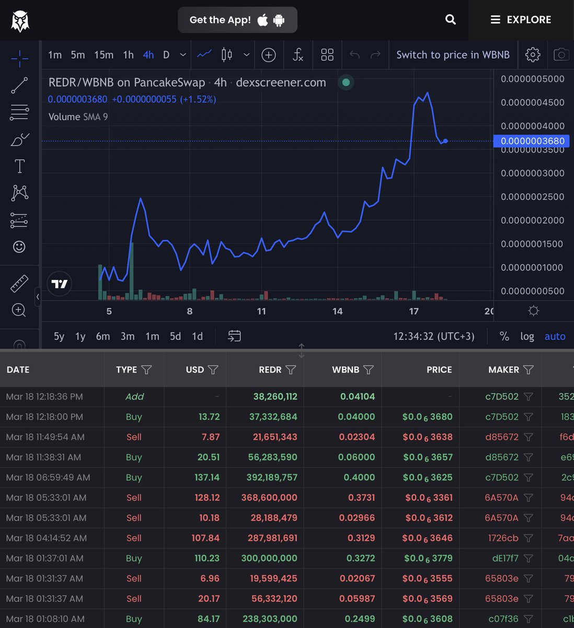Open the DEX Screener owl logo
The height and width of the screenshot is (628, 574).
coord(20,20)
